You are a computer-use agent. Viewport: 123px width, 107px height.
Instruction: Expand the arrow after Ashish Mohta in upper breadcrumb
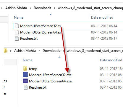(x=30, y=8)
